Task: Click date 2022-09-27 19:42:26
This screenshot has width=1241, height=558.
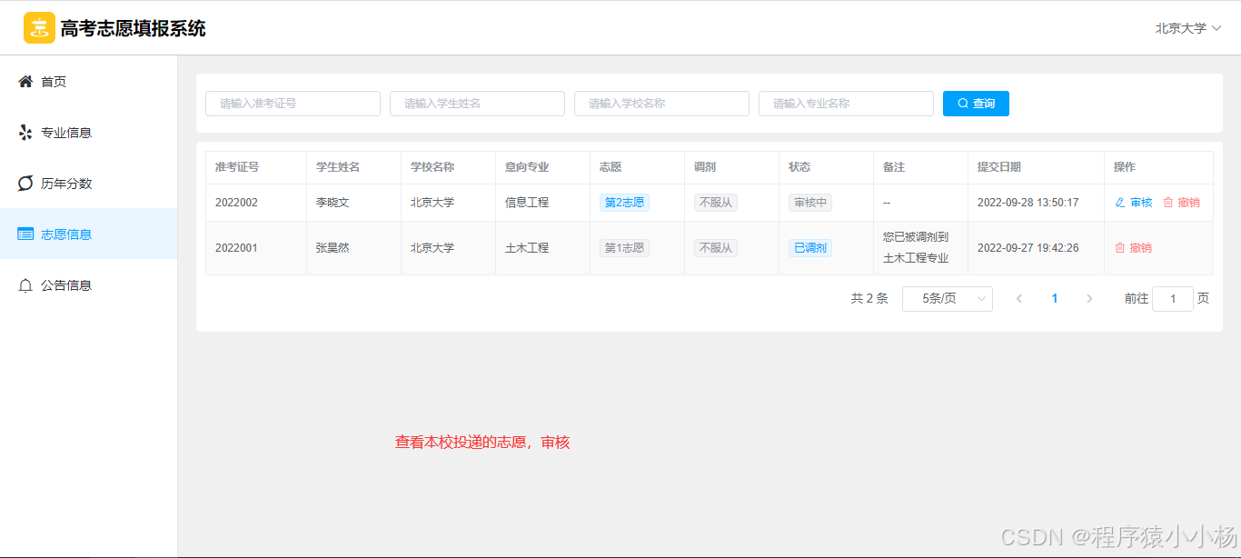Action: point(1028,248)
